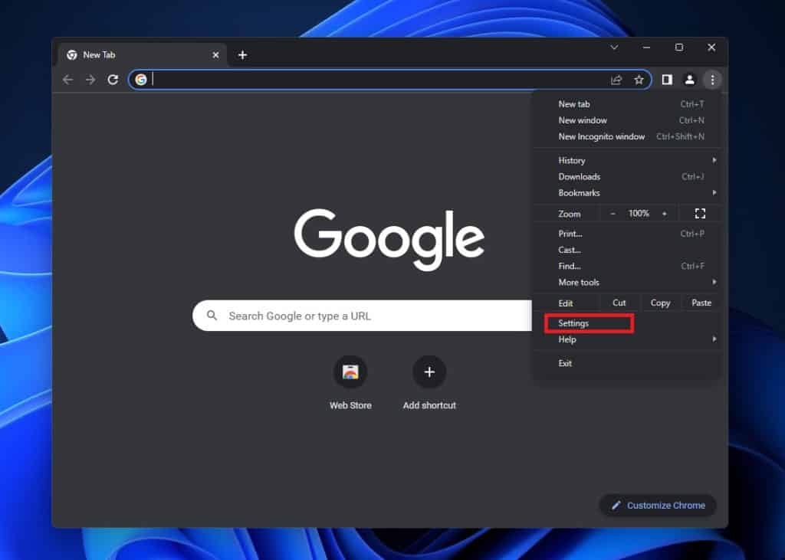Viewport: 785px width, 560px height.
Task: Choose New Incognito window
Action: (601, 136)
